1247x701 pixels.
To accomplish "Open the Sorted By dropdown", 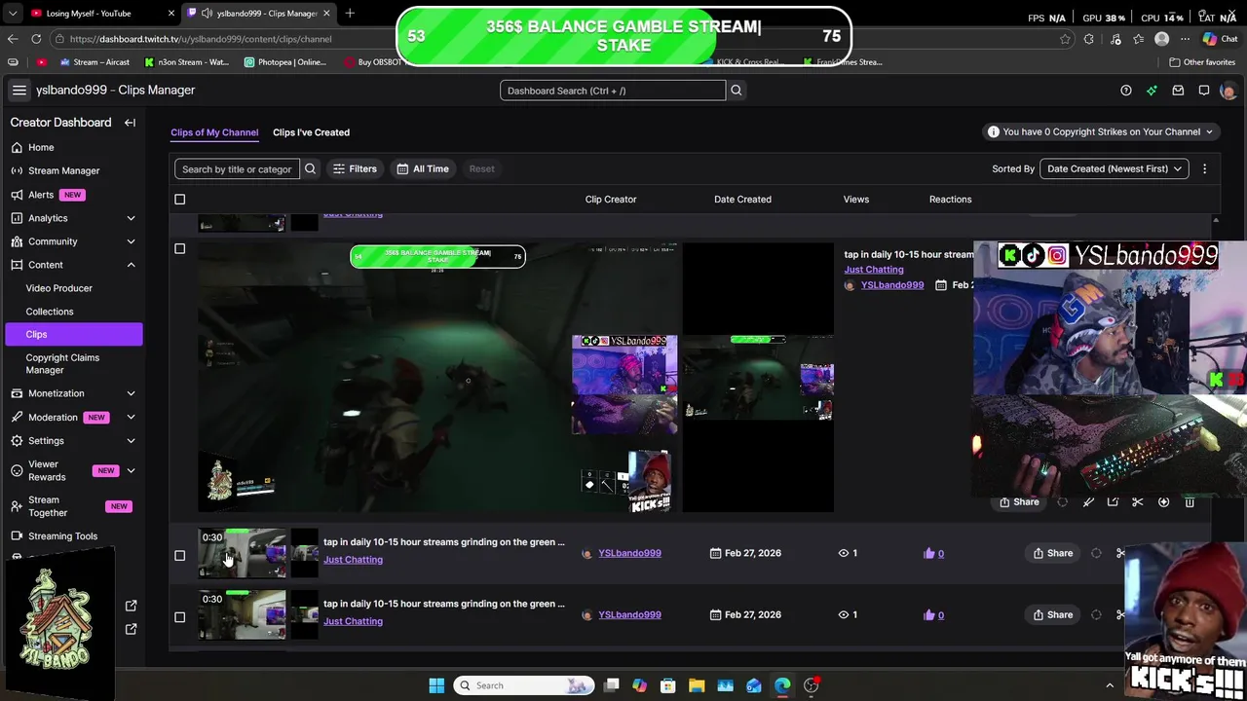I will coord(1114,168).
